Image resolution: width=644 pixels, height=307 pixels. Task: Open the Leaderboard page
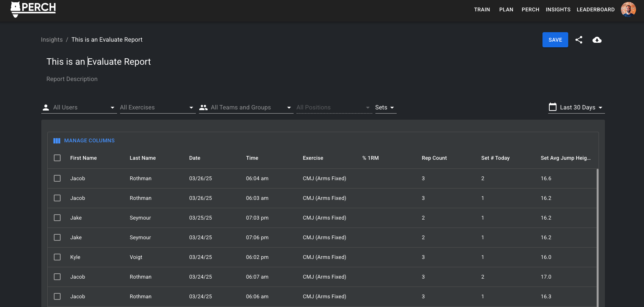pos(596,9)
